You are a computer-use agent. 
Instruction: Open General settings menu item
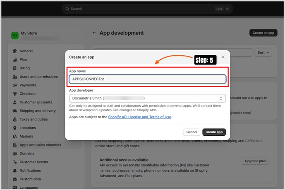[x=26, y=51]
